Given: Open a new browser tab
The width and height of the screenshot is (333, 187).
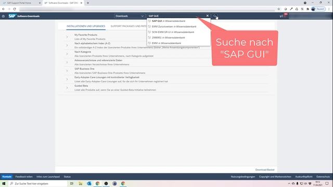Looking at the screenshot, I should tap(88, 3).
